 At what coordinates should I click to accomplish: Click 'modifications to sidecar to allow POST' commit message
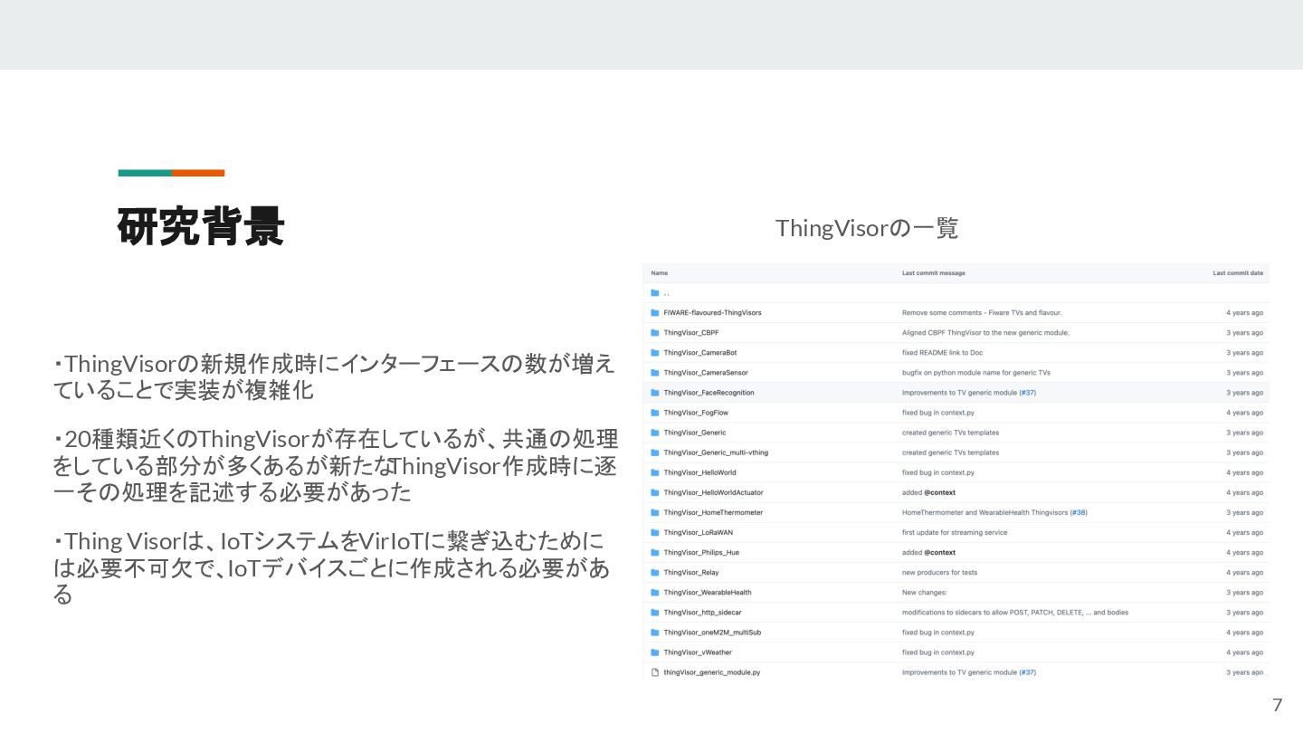[x=1015, y=612]
